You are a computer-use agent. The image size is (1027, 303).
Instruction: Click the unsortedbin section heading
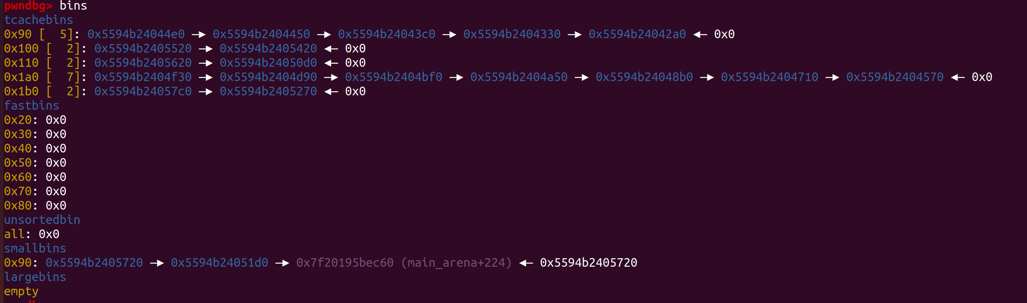[x=42, y=220]
